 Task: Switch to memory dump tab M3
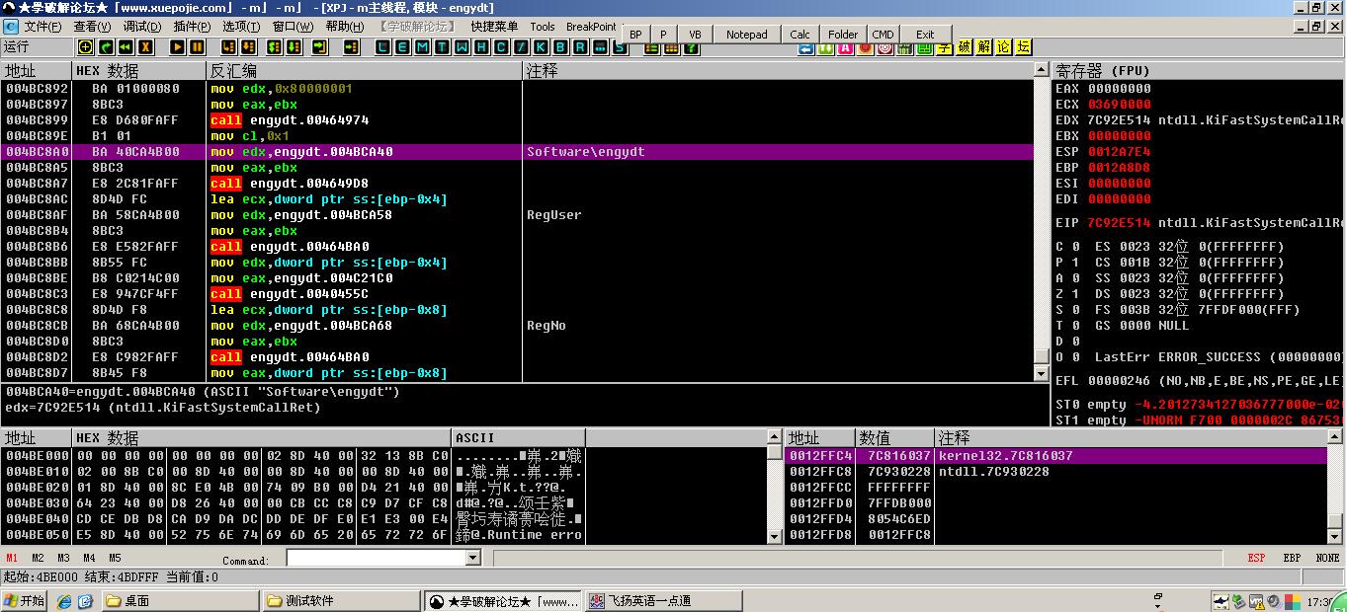tap(63, 559)
